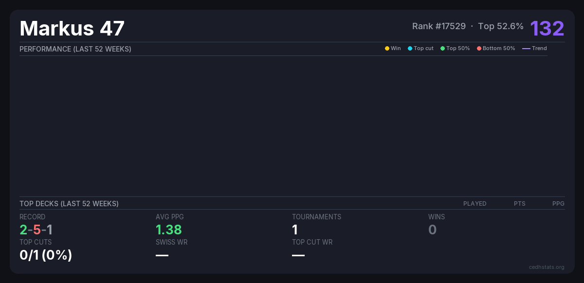The width and height of the screenshot is (584, 283).
Task: Sort decks by PPG column header
Action: pos(558,204)
